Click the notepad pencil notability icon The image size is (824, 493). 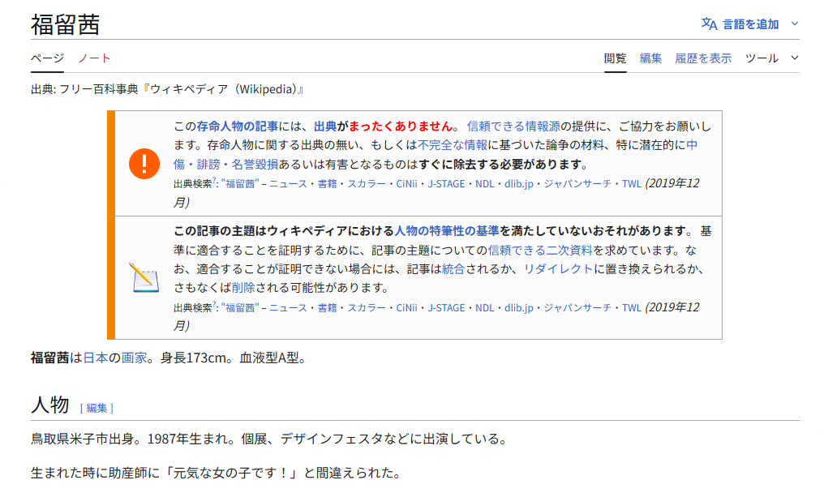tap(144, 277)
